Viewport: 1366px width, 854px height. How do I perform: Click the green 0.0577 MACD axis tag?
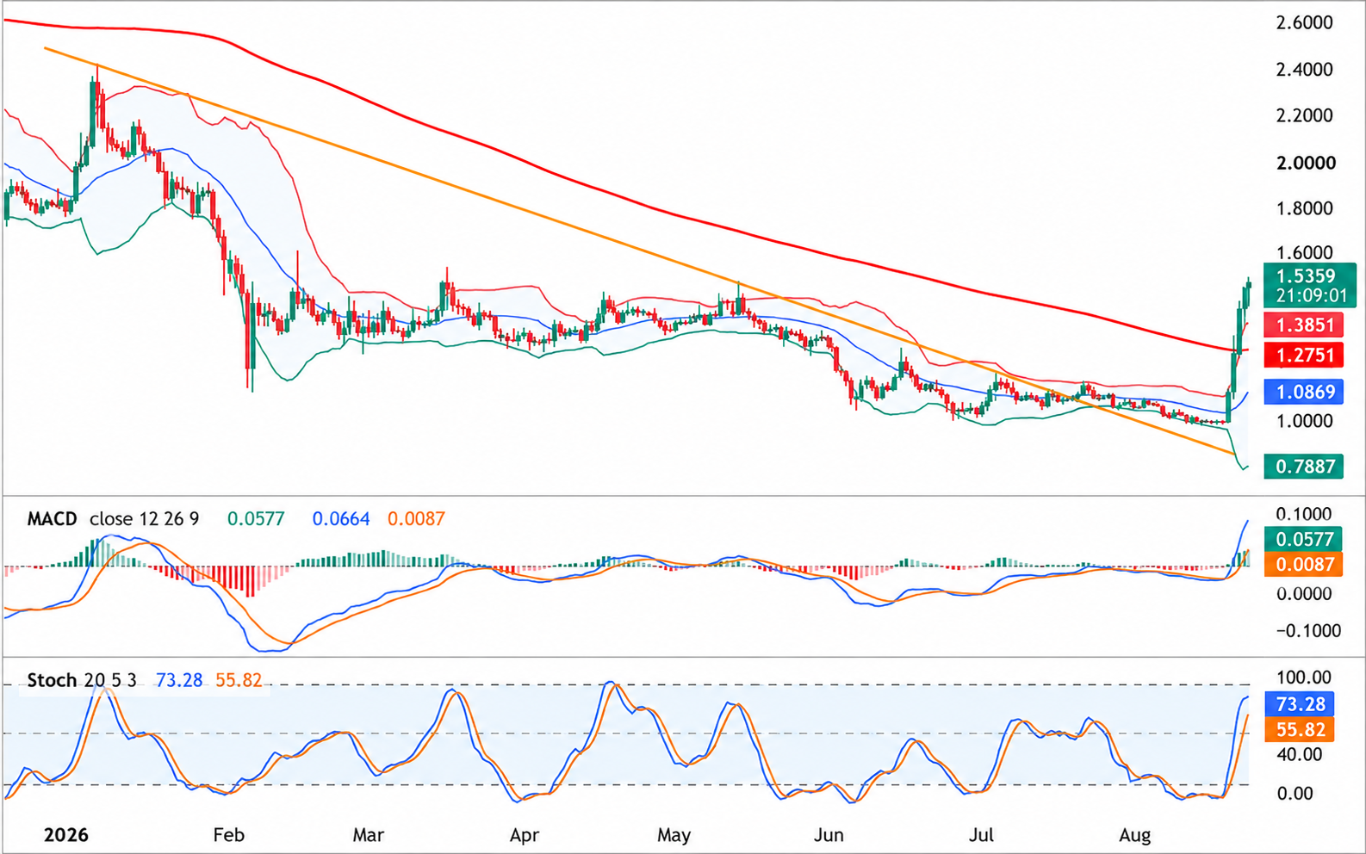tap(1304, 540)
